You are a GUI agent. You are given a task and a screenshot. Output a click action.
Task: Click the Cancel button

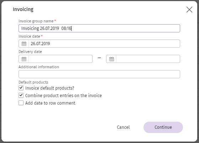pos(123,127)
